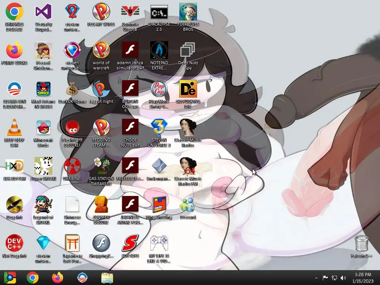Open the Discord messenger people icon
Image resolution: width=380 pixels, height=285 pixels.
[188, 204]
